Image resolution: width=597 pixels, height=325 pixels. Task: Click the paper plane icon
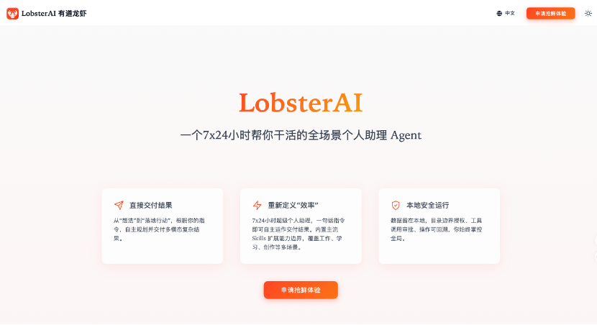coord(119,205)
